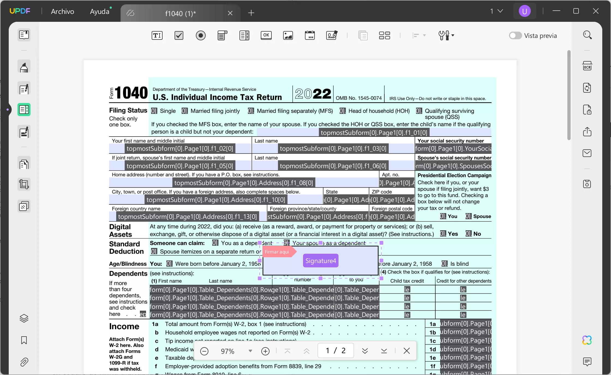
Task: Click the vertical document scrollbar
Action: 569,95
